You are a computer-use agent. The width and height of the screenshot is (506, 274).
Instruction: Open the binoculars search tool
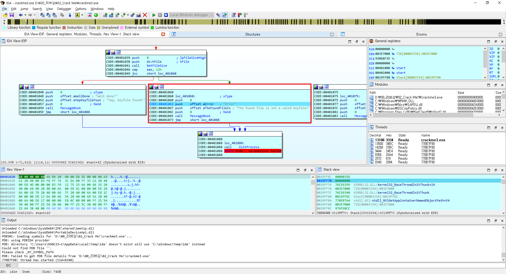(42, 15)
